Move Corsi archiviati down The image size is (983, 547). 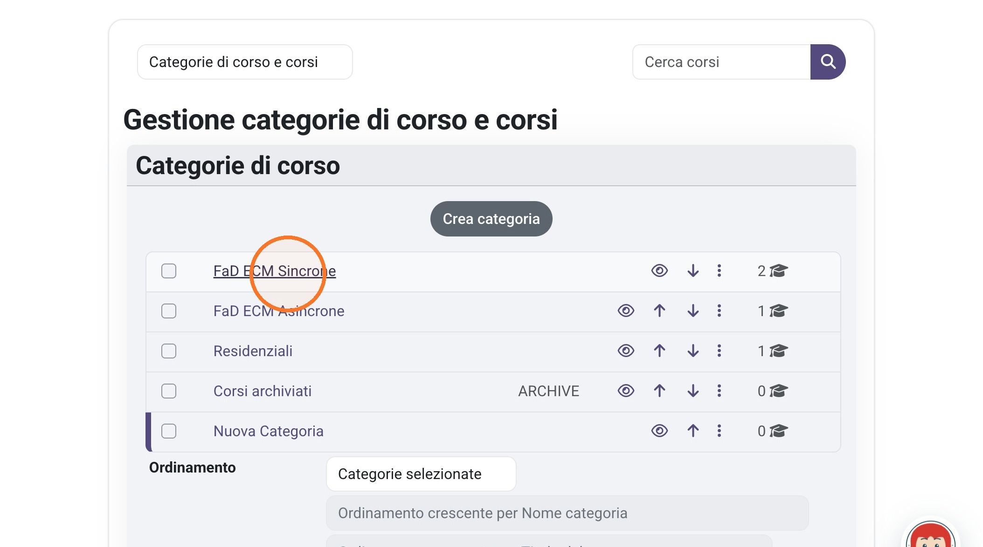(x=693, y=391)
